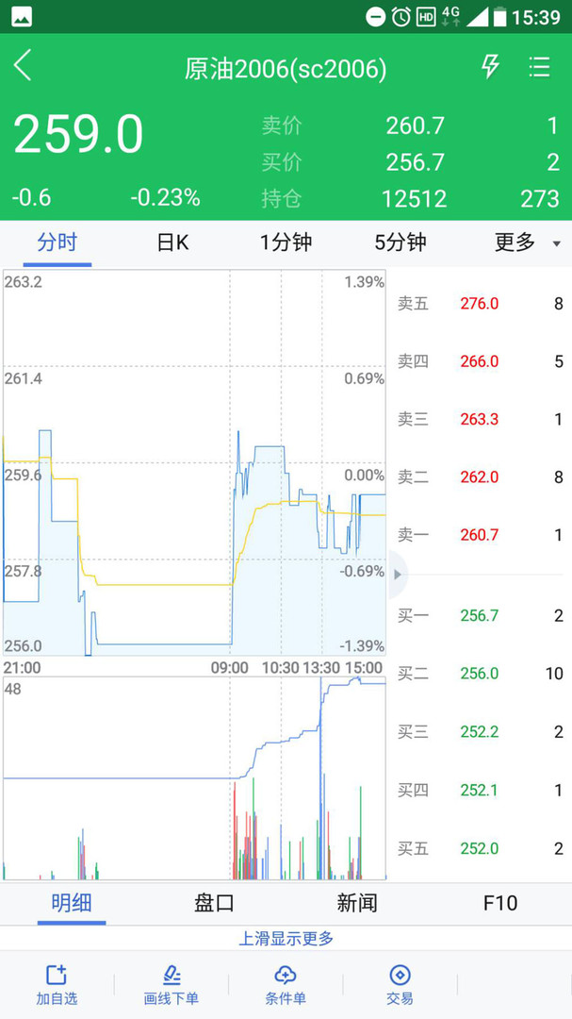Switch to the 1分钟 chart tab
The image size is (572, 1019).
coord(286,243)
